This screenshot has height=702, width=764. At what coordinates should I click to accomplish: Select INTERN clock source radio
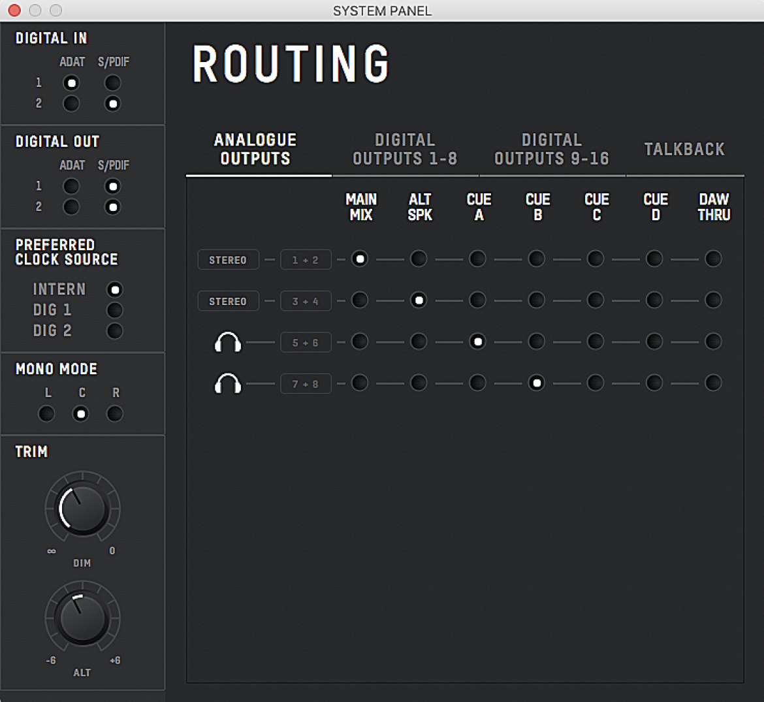pyautogui.click(x=114, y=290)
